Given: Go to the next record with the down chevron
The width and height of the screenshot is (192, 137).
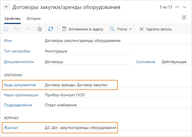Looking at the screenshot, I should [184, 7].
